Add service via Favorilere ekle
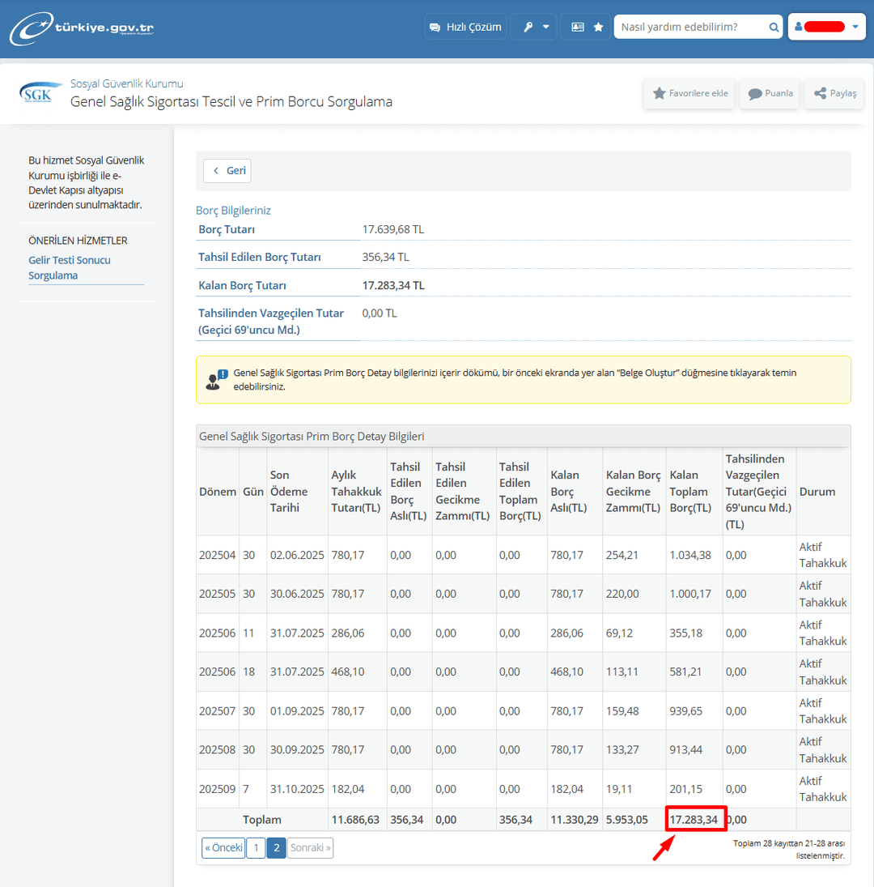 (689, 93)
